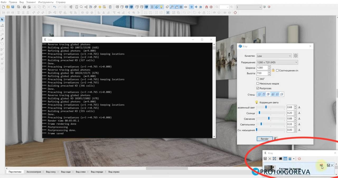The width and height of the screenshot is (338, 178).
Task: Switch Kray results to list view icon
Action: point(290,159)
